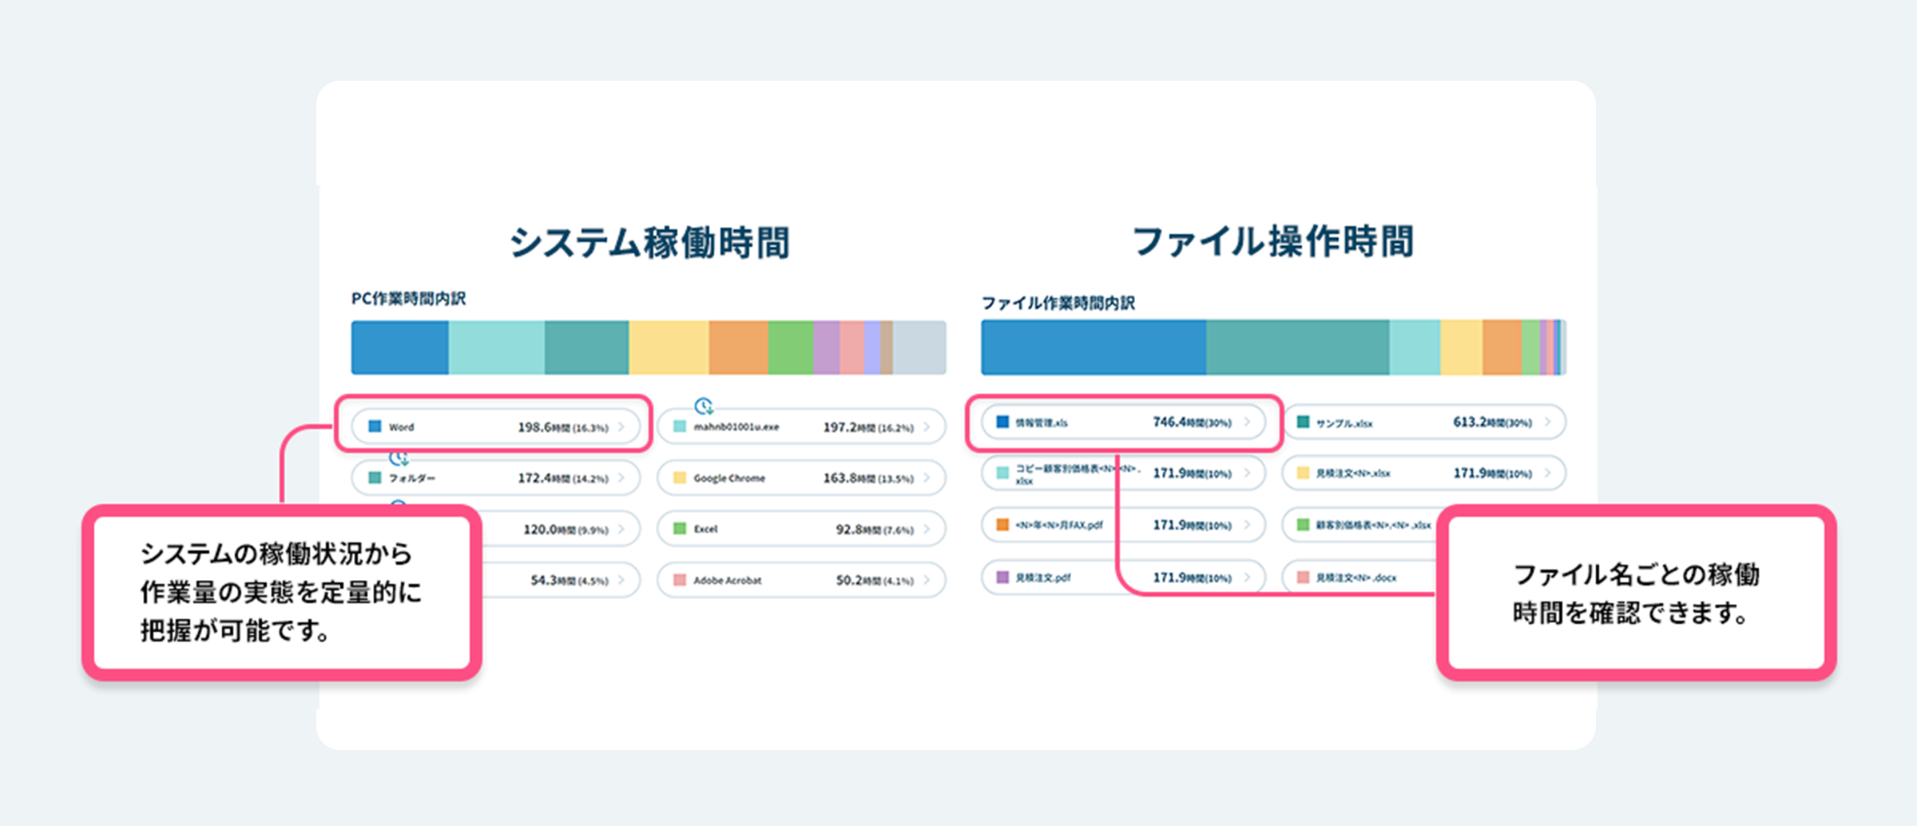Screen dimensions: 1917x826
Task: Click the yellow Google Chrome legend square
Action: pos(679,479)
